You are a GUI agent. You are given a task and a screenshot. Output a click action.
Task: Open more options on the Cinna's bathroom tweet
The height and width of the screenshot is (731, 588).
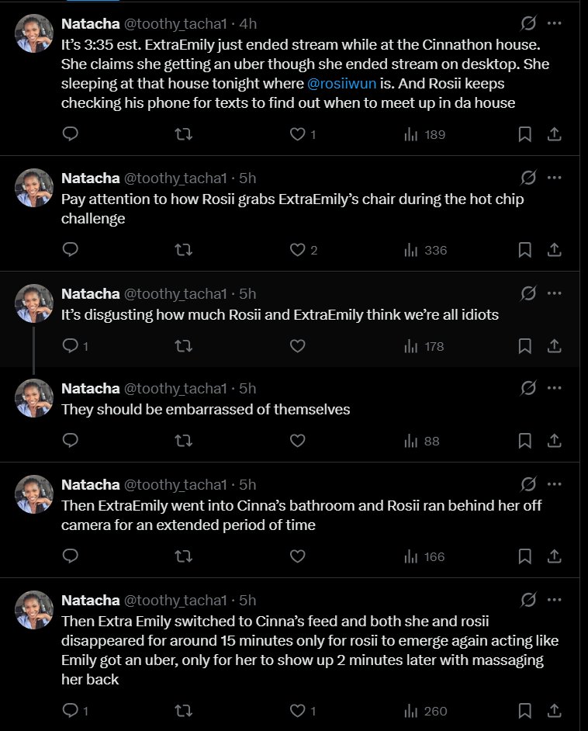pos(554,484)
